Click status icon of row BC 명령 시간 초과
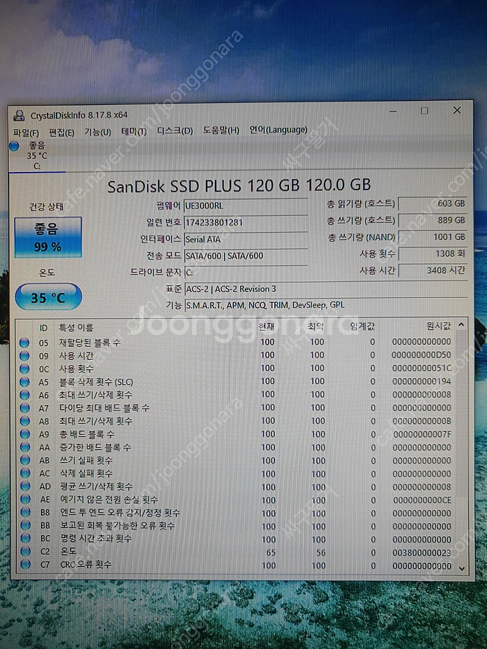 pos(26,538)
